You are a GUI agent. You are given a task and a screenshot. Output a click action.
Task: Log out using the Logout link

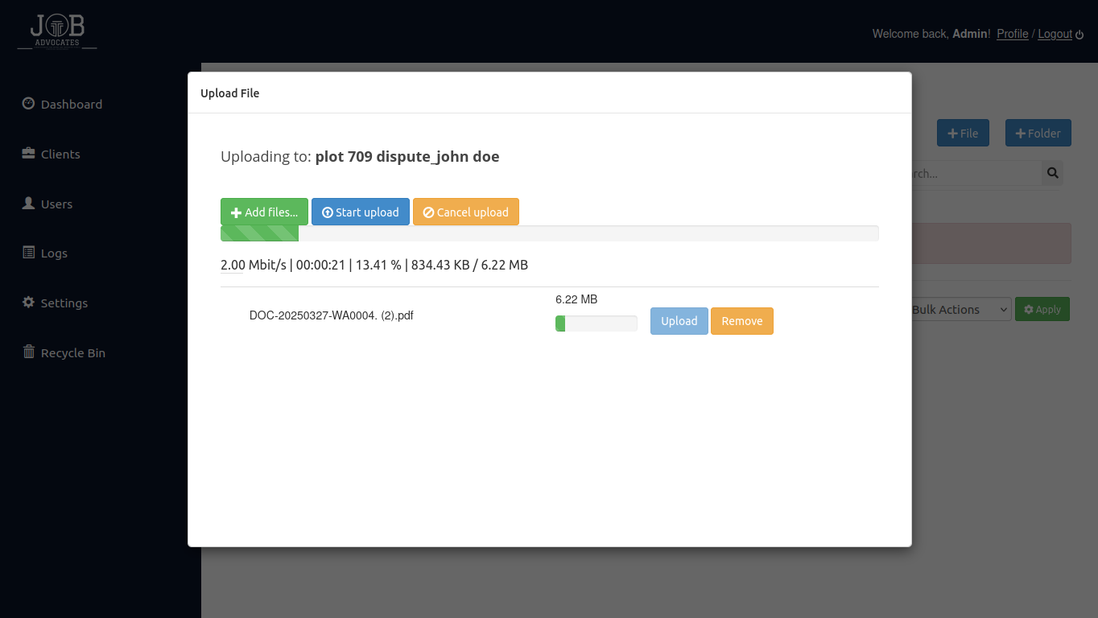[x=1055, y=34]
